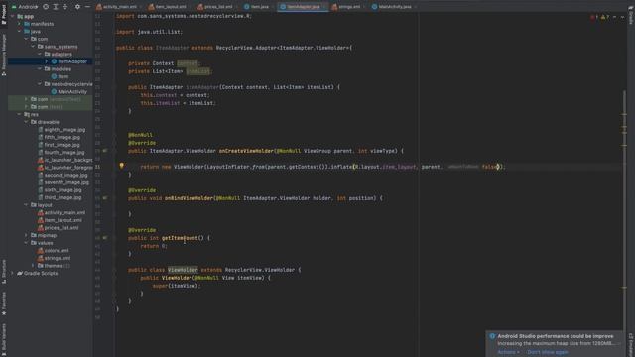This screenshot has width=635, height=357.
Task: Open Actions dropdown in performance notification
Action: [x=508, y=352]
